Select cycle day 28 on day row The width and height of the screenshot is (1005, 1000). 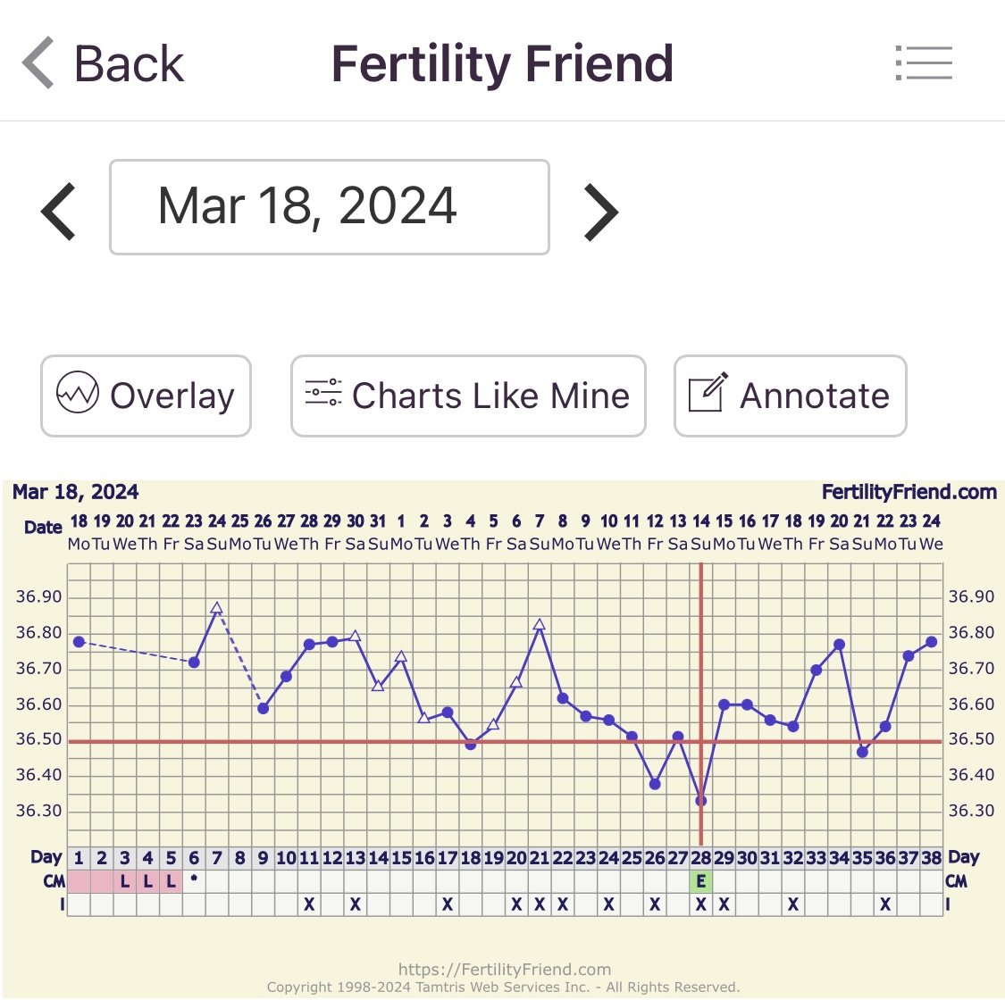click(x=701, y=858)
